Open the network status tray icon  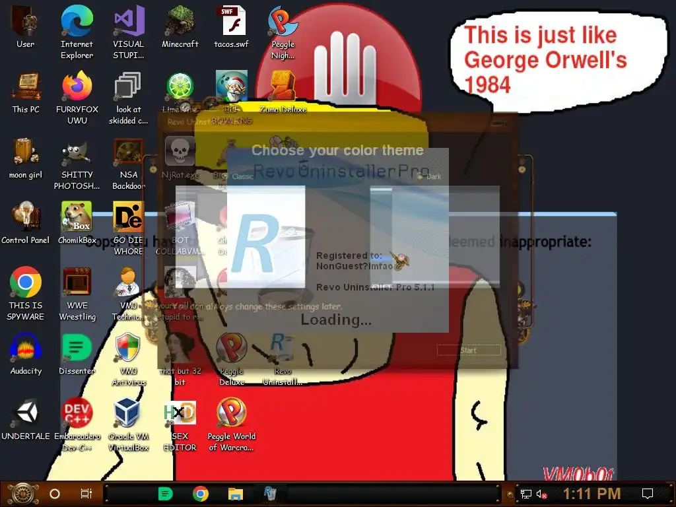click(x=525, y=494)
